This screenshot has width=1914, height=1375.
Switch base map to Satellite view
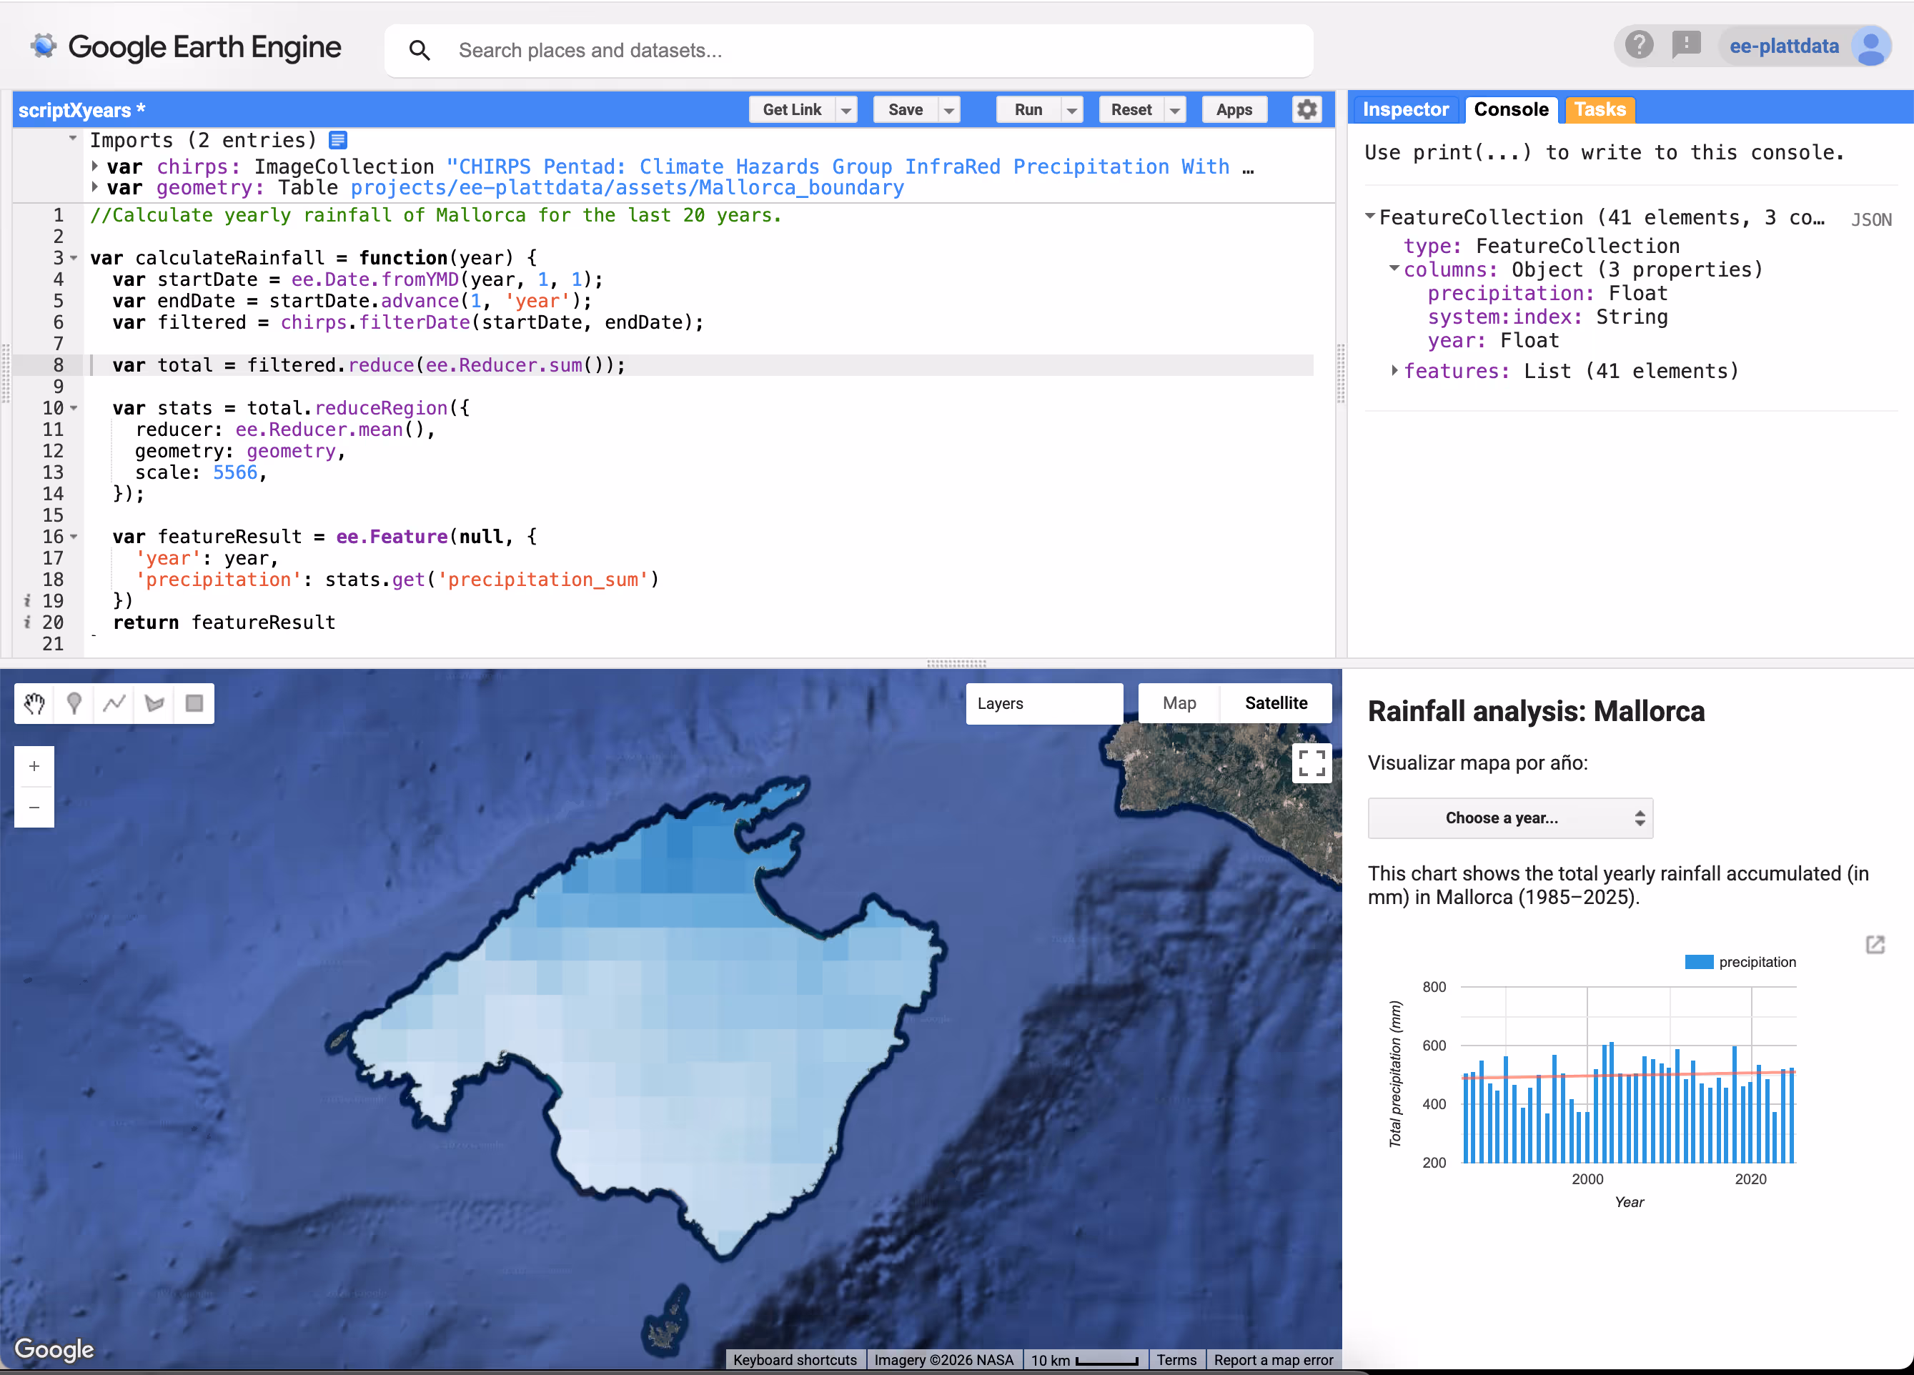click(1276, 703)
